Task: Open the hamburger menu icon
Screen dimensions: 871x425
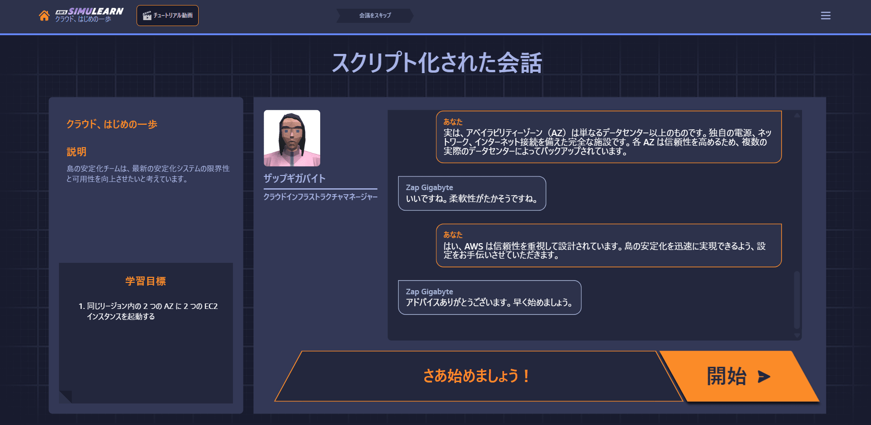Action: coord(826,16)
